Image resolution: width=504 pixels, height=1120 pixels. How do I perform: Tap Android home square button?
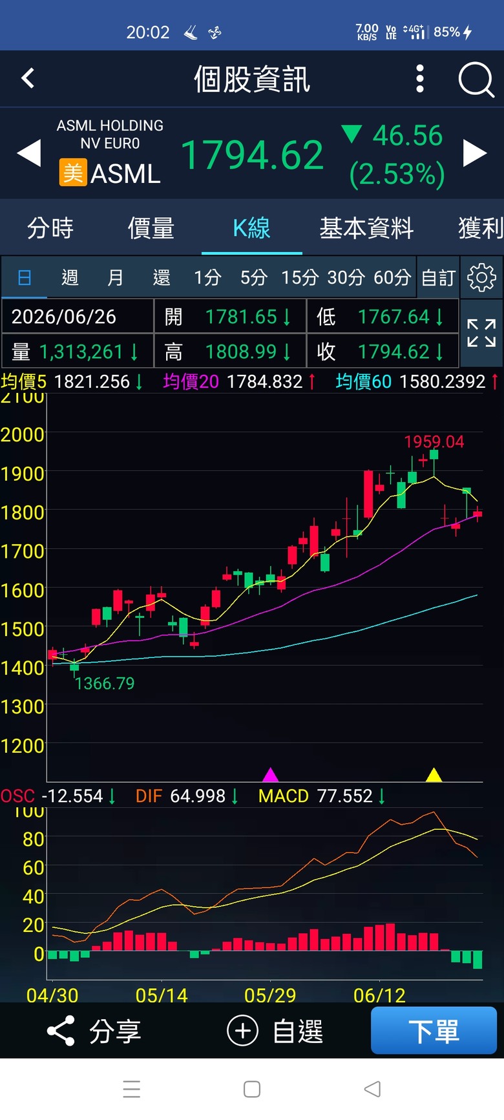point(252,1089)
